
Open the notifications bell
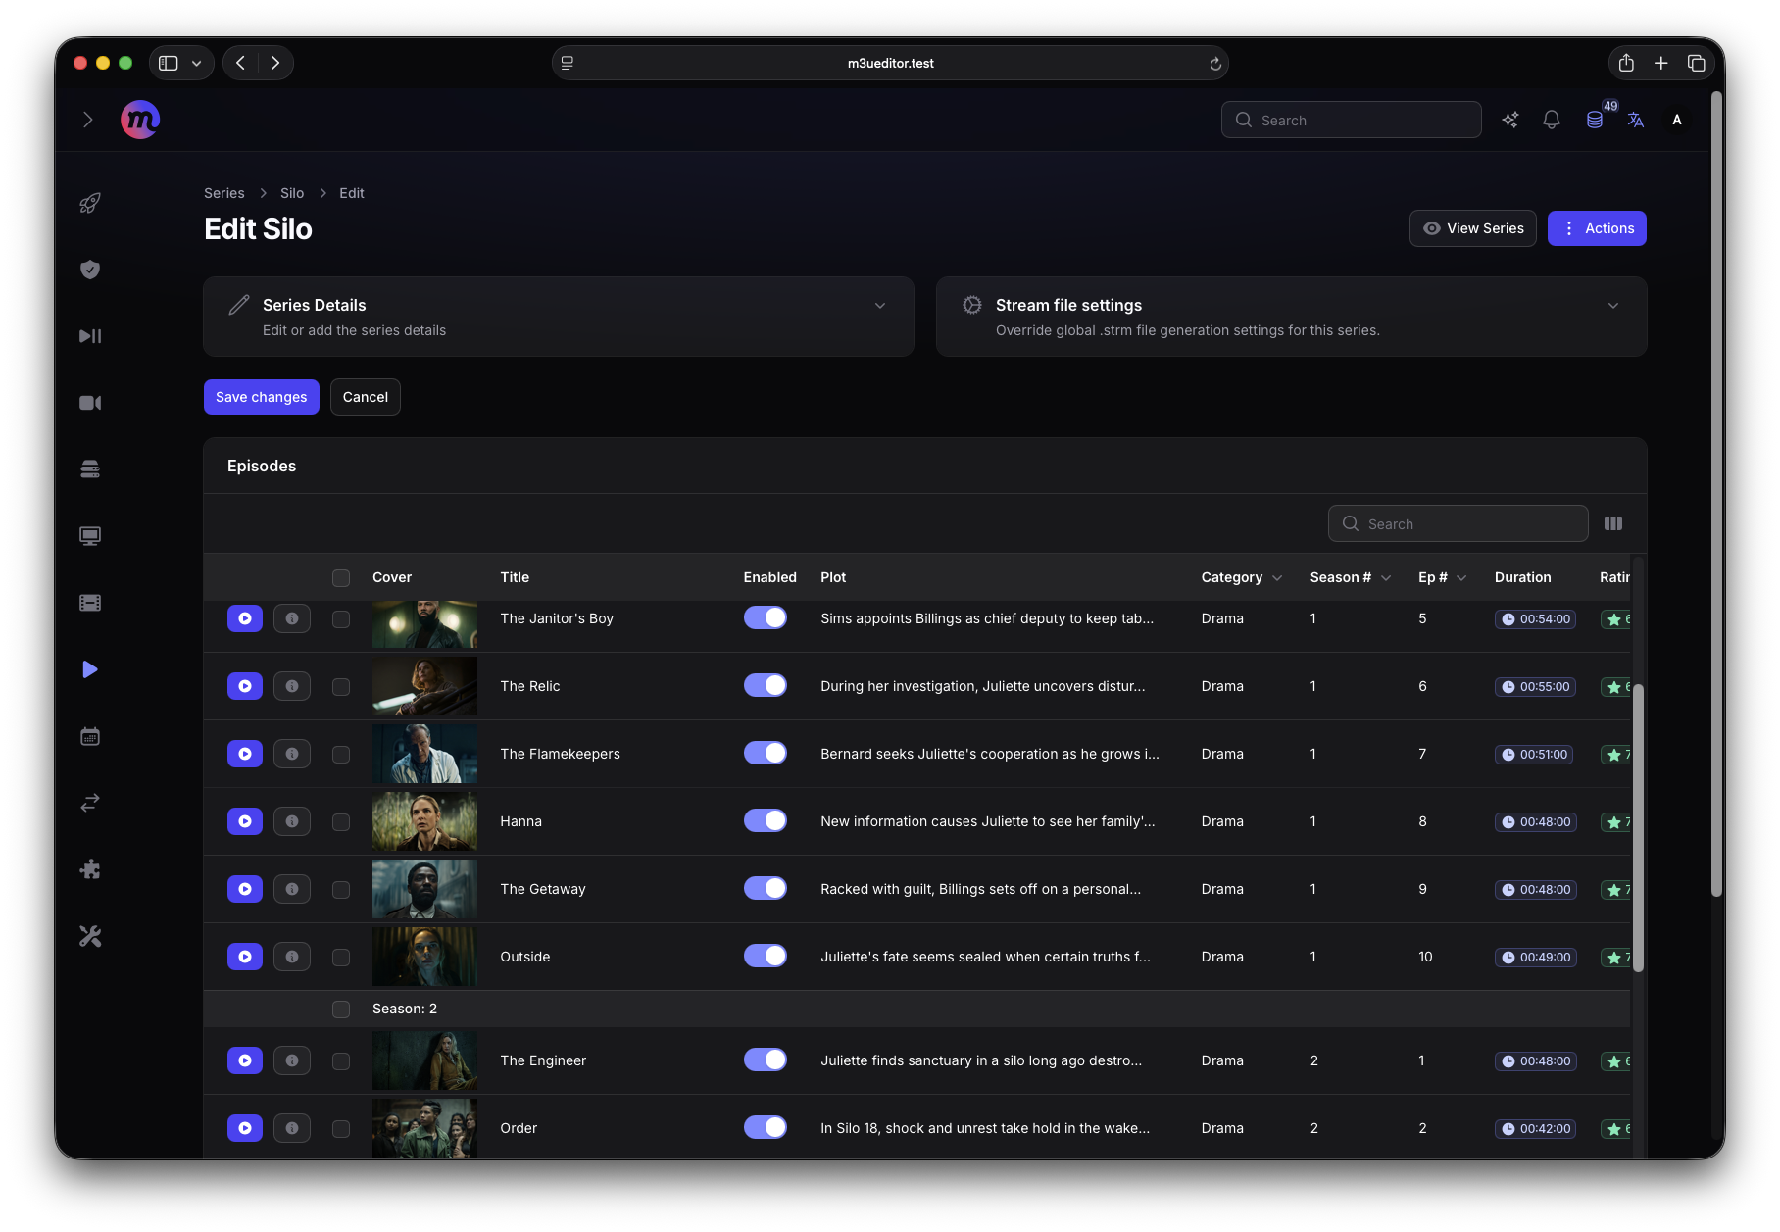coord(1552,120)
